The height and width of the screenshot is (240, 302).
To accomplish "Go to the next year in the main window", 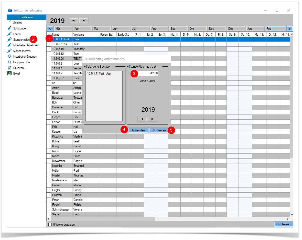I will tap(84, 21).
